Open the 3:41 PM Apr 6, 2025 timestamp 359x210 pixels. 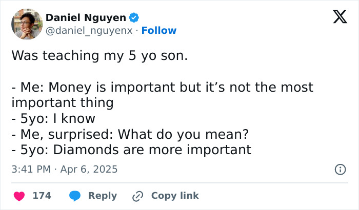pos(65,169)
